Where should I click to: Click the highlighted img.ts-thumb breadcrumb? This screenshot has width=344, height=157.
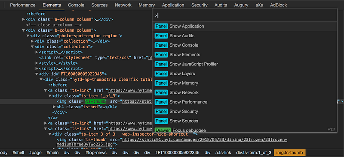tap(289, 152)
